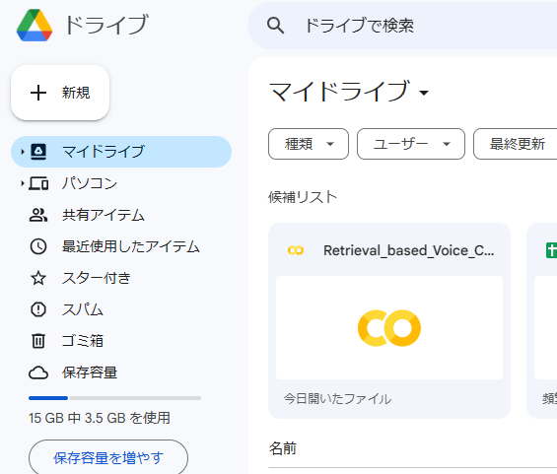Click the Colab file preview thumbnail
Screen dimensions: 557x474
coord(389,327)
